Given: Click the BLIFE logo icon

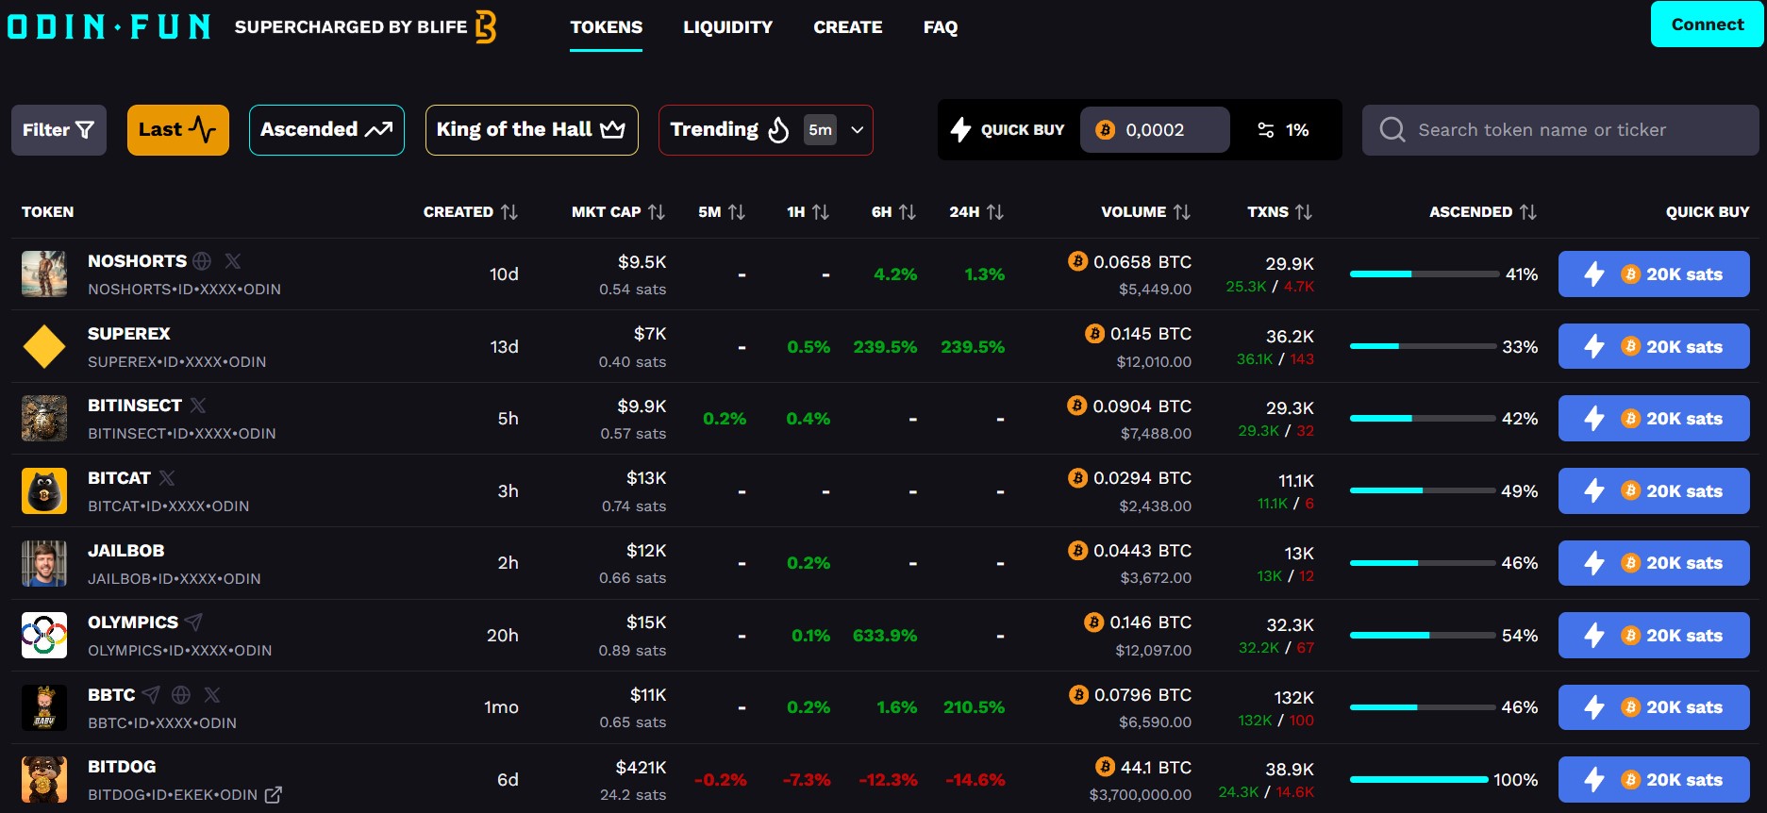Looking at the screenshot, I should (486, 27).
